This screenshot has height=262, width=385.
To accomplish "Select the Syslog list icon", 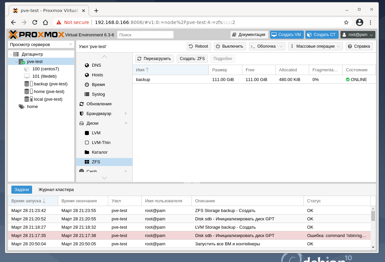I will 87,94.
